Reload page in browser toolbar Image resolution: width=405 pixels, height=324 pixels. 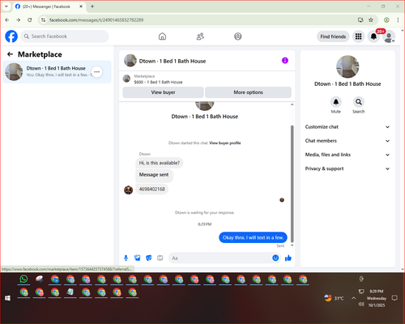tap(30, 20)
